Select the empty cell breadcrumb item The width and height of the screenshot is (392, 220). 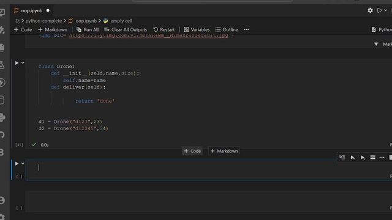pyautogui.click(x=121, y=21)
